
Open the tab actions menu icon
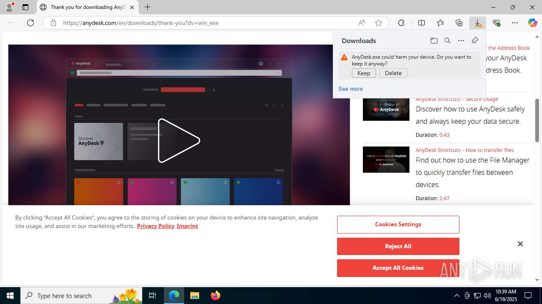pos(25,7)
